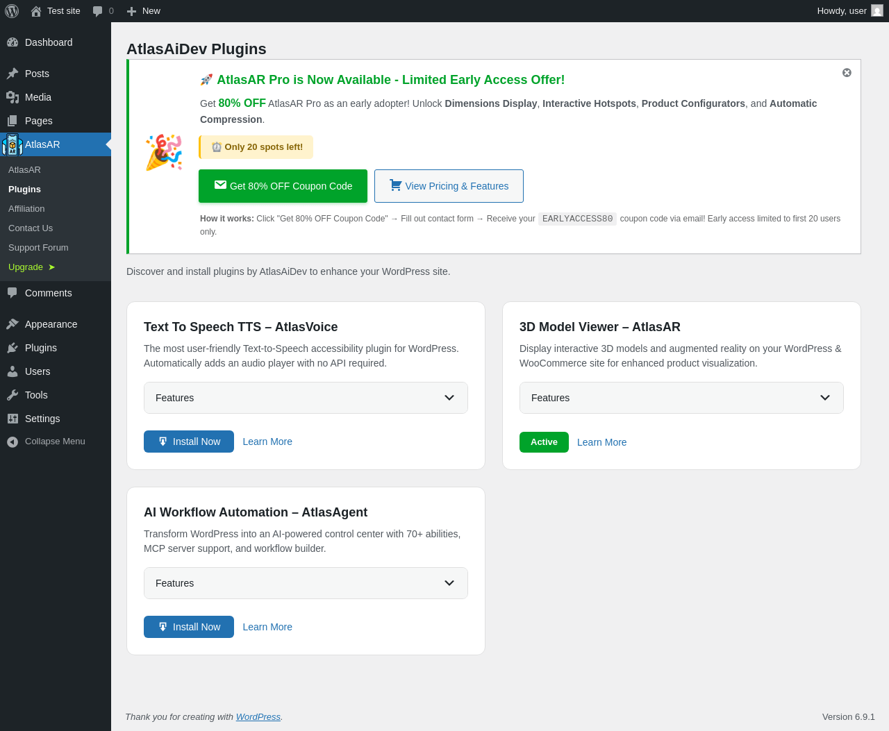The height and width of the screenshot is (731, 889).
Task: Click the Tools wrench icon
Action: [x=13, y=395]
